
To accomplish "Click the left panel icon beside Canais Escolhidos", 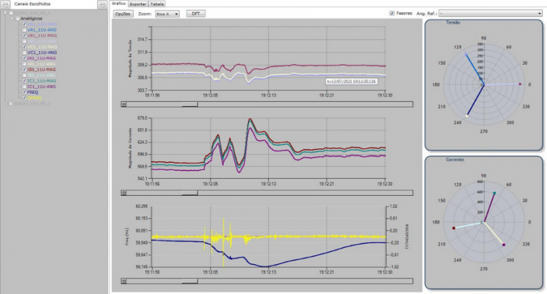I will point(6,4).
